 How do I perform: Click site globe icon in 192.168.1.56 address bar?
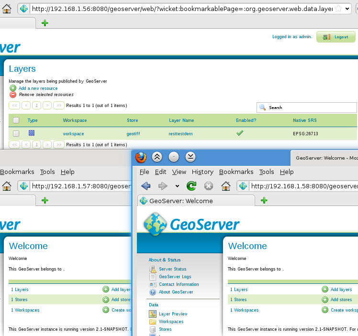tap(24, 9)
